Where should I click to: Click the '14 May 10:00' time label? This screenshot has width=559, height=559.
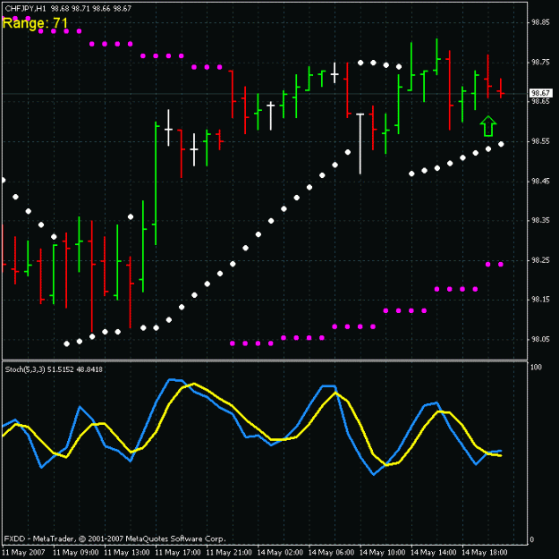[382, 552]
